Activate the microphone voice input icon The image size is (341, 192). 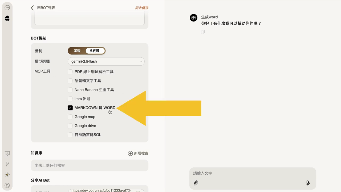click(308, 183)
